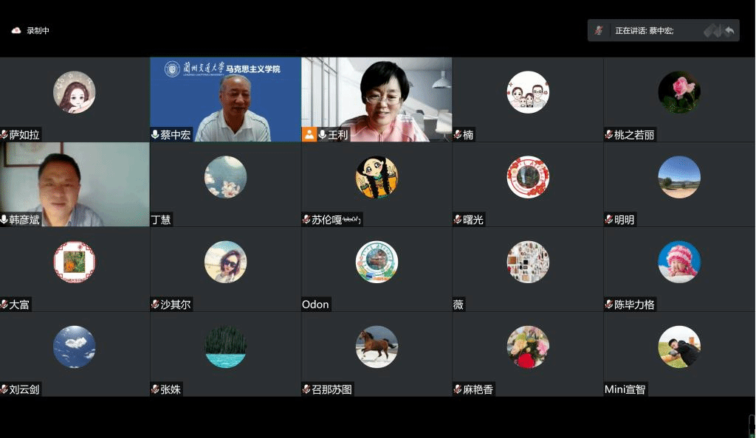
Task: Click the 正在讲话 蔡中宏 speaker label
Action: click(644, 30)
